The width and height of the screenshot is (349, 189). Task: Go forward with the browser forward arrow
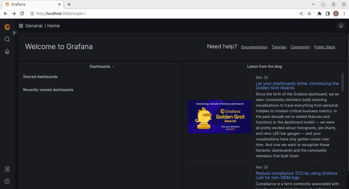(14, 14)
